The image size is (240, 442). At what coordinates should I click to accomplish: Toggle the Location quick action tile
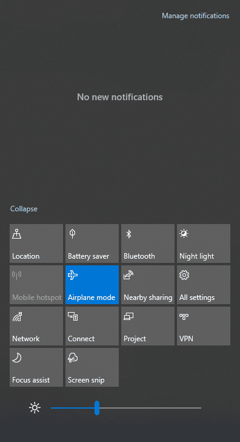pyautogui.click(x=36, y=243)
